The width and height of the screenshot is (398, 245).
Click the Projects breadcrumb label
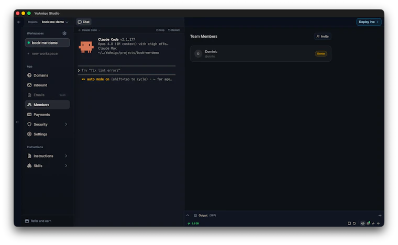tap(32, 22)
